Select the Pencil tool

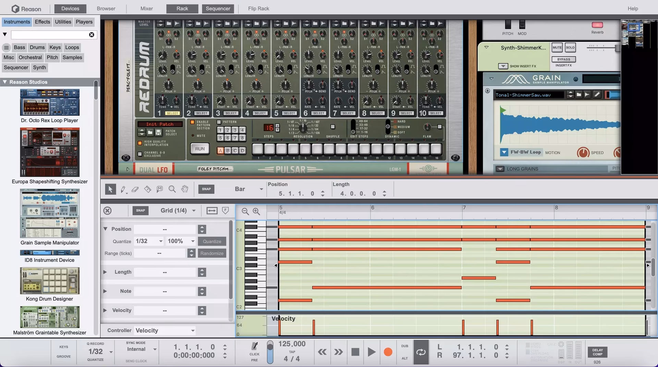[x=123, y=189]
